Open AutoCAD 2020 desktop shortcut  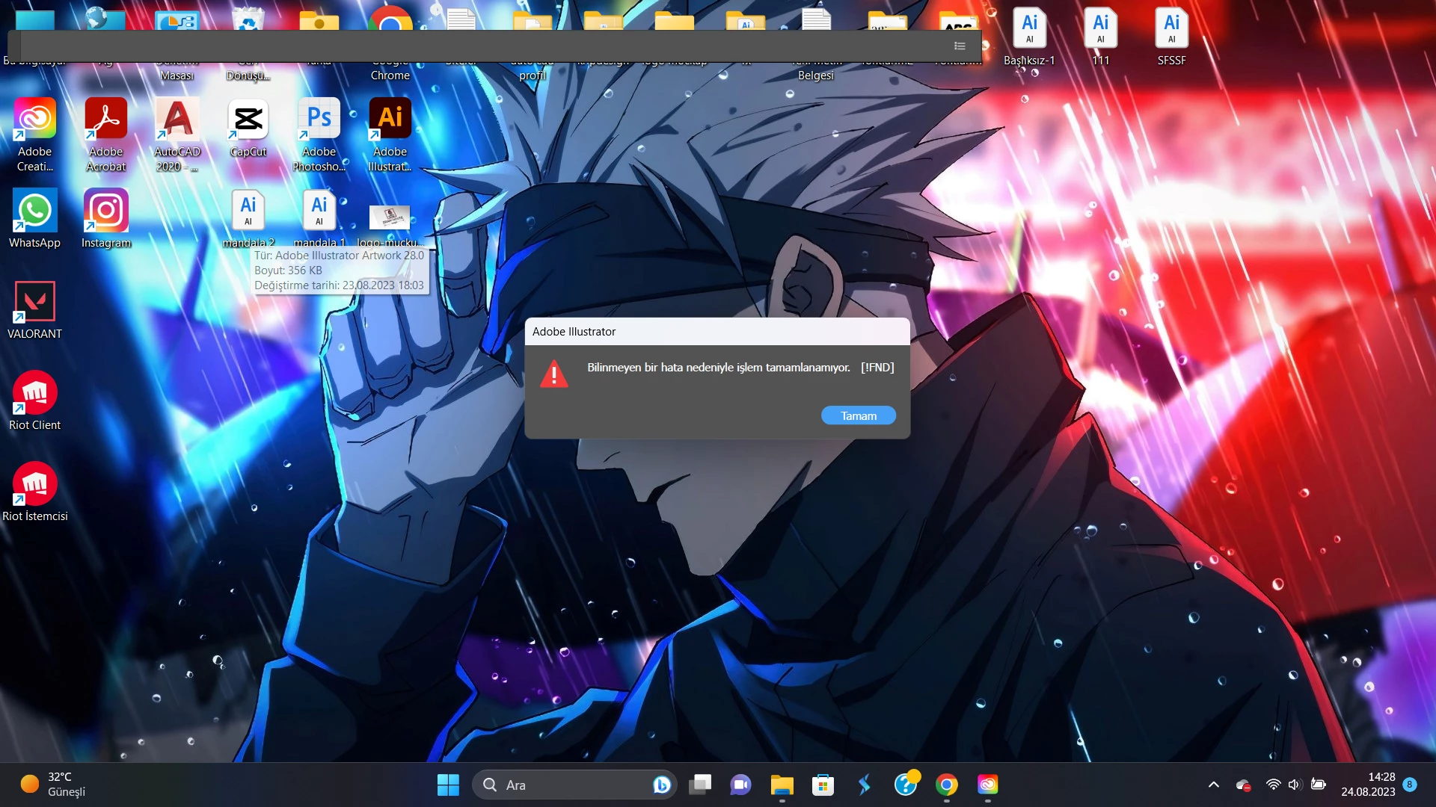(177, 120)
